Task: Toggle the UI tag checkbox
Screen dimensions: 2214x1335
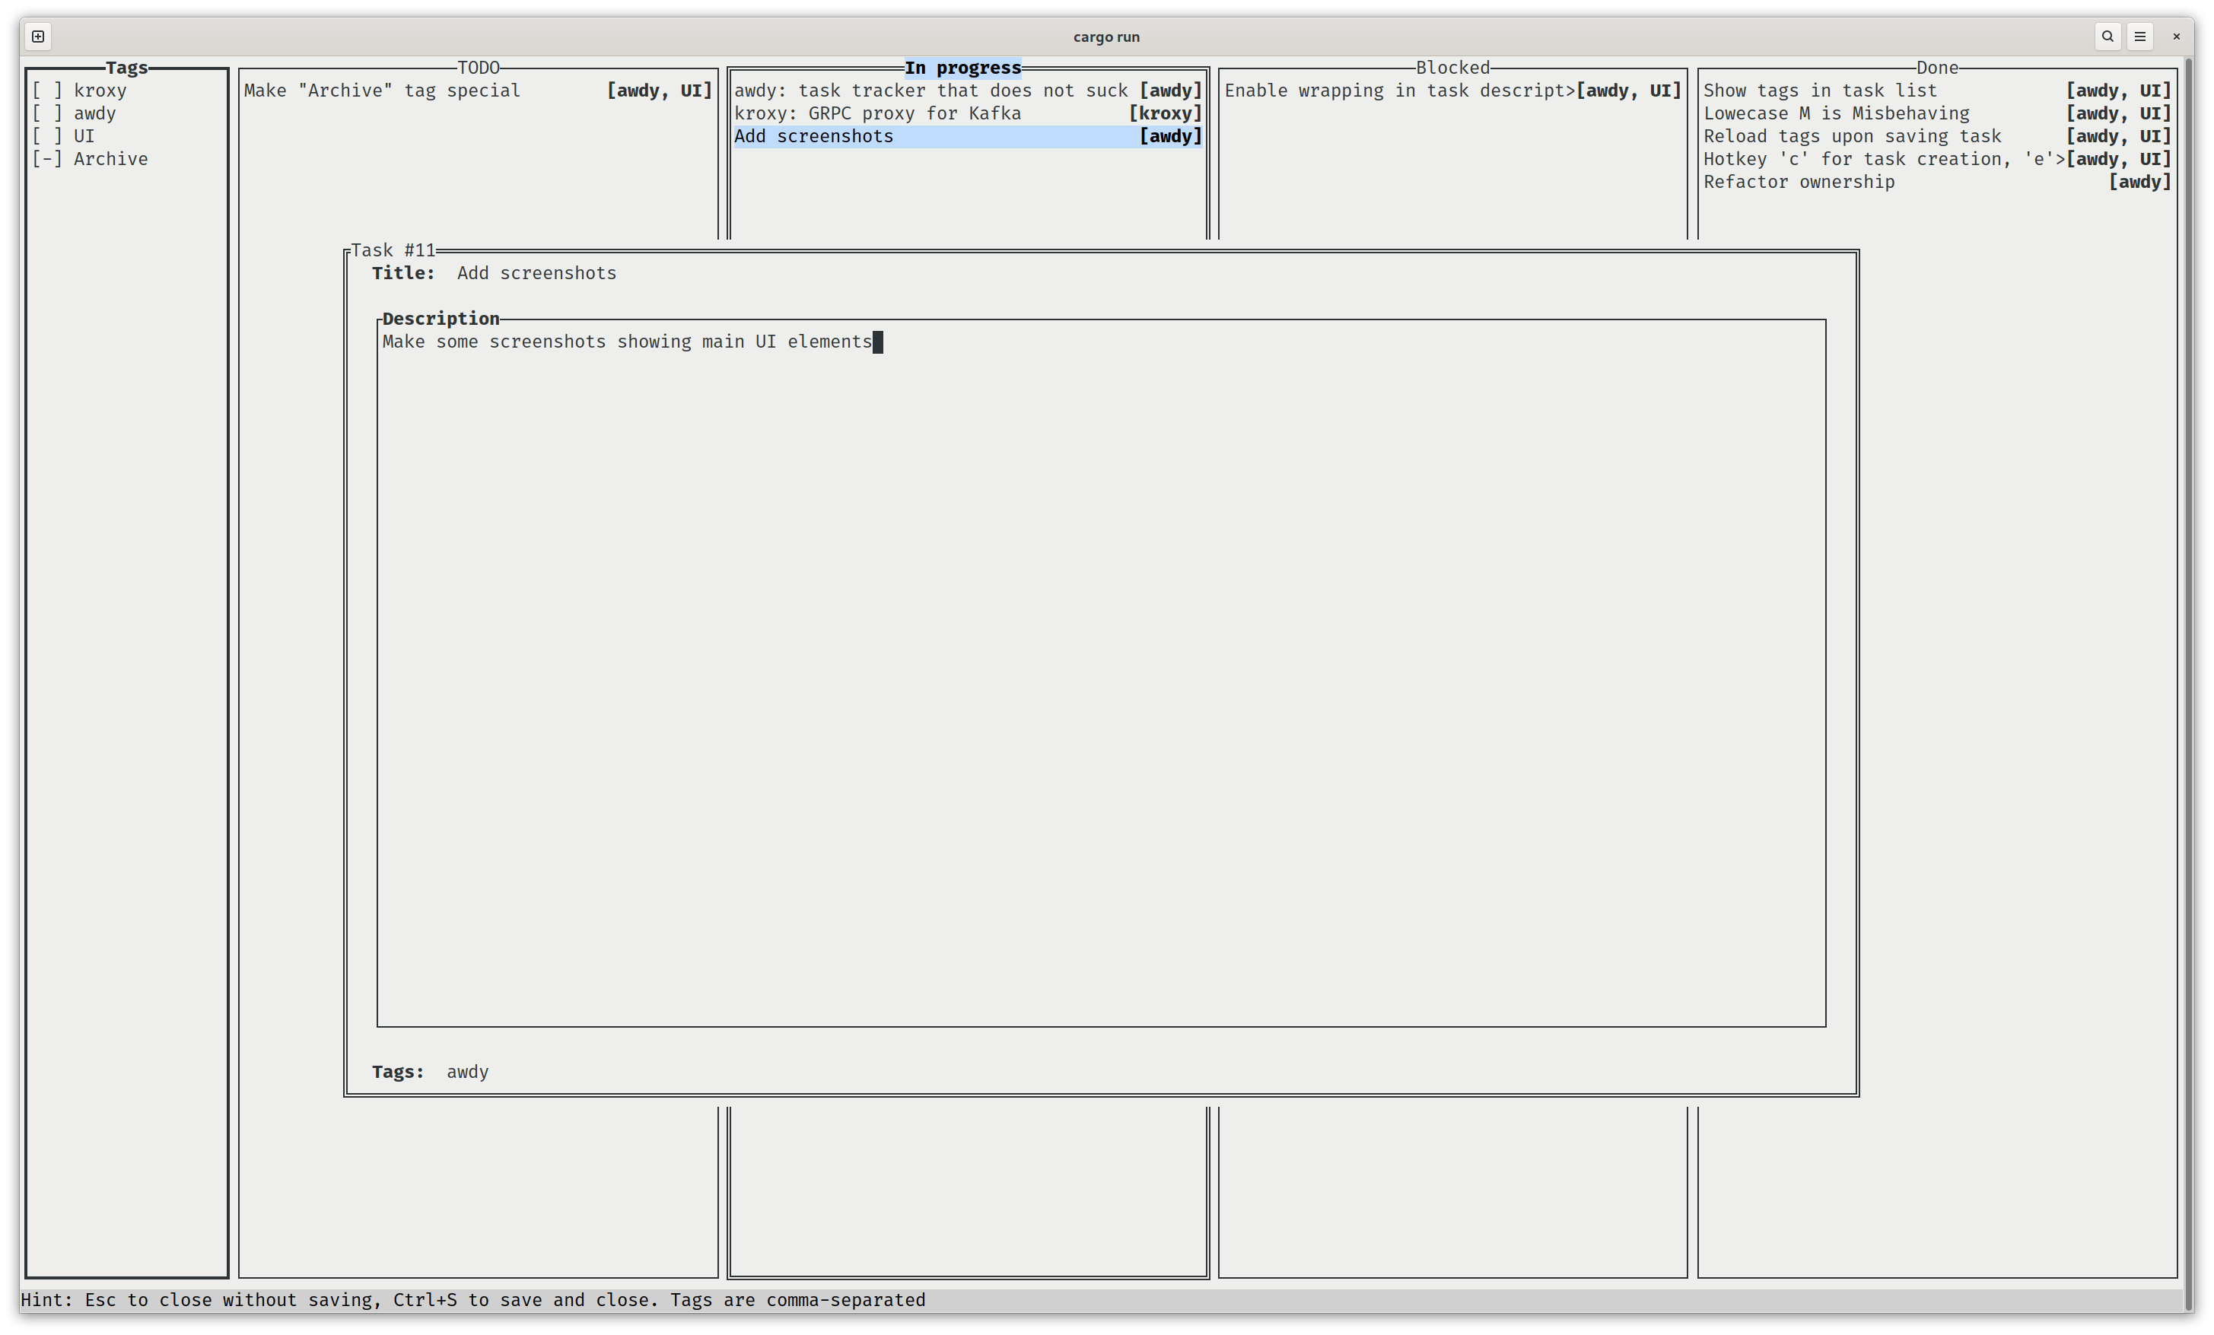Action: [46, 137]
